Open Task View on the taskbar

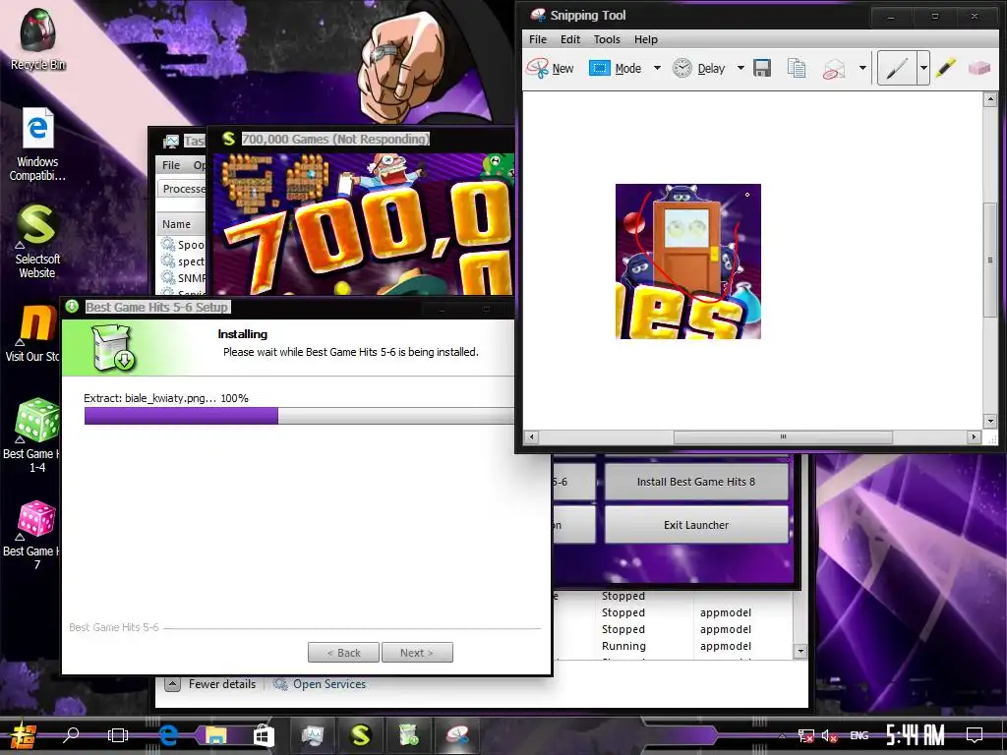click(118, 735)
